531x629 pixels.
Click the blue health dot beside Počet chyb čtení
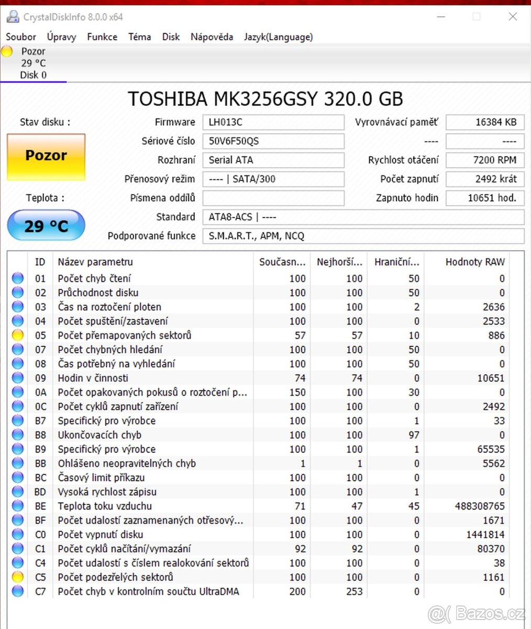click(17, 278)
